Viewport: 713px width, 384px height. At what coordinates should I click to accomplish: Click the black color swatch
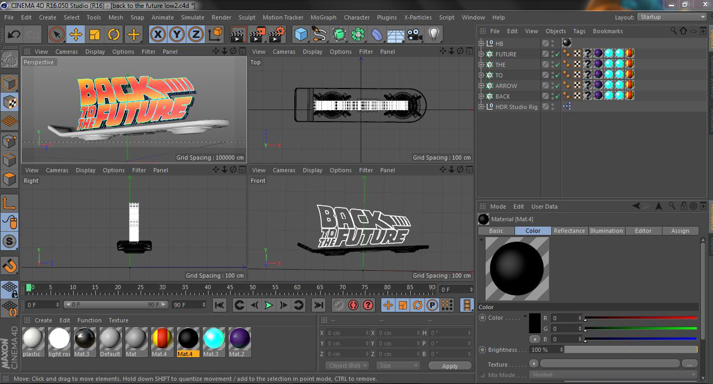coord(534,323)
